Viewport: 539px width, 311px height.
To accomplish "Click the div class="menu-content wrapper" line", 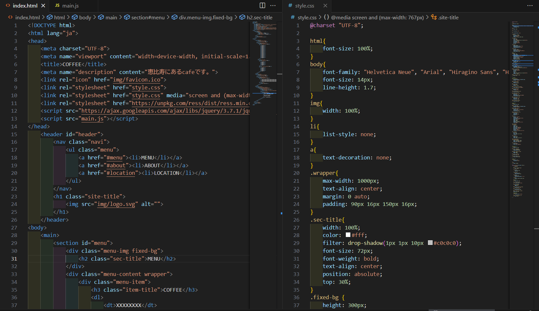I will 119,274.
